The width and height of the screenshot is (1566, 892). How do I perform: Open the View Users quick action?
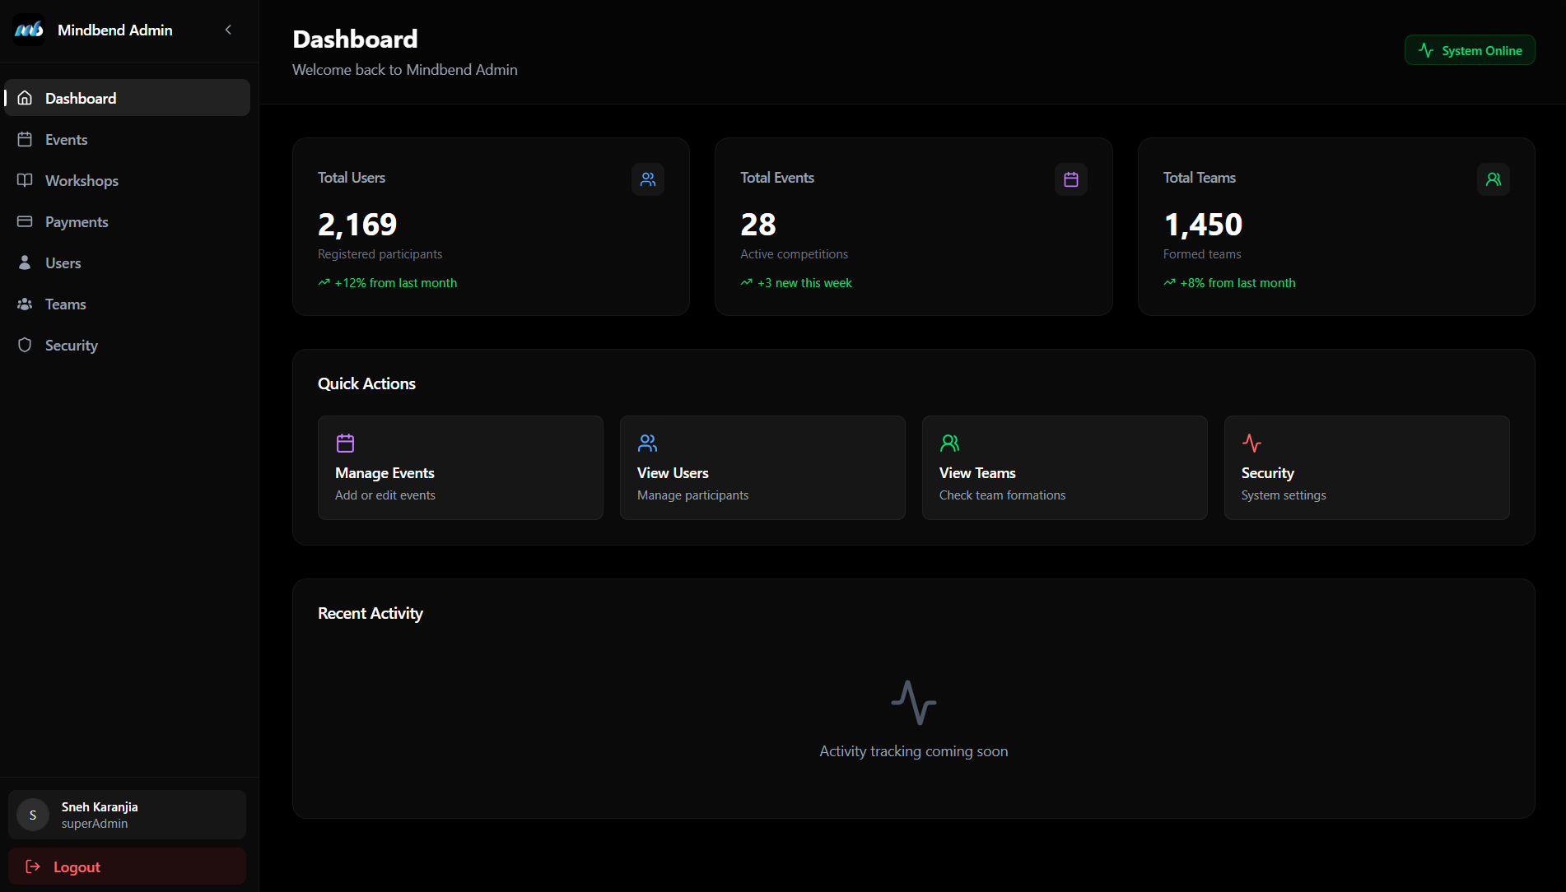tap(762, 467)
